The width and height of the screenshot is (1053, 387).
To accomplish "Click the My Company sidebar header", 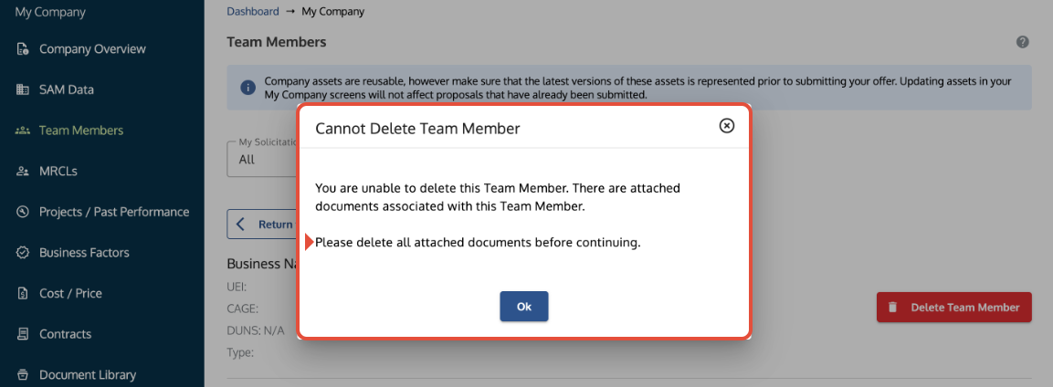I will coord(50,12).
